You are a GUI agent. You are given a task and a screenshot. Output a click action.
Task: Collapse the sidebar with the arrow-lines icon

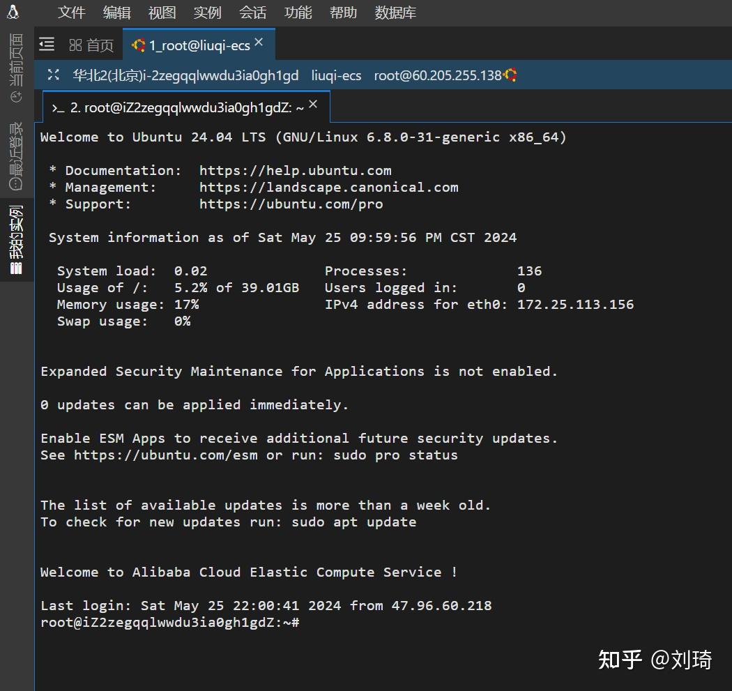click(46, 44)
